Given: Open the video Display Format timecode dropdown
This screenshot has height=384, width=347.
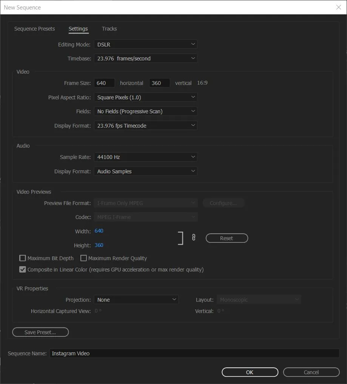Looking at the screenshot, I should pos(145,126).
